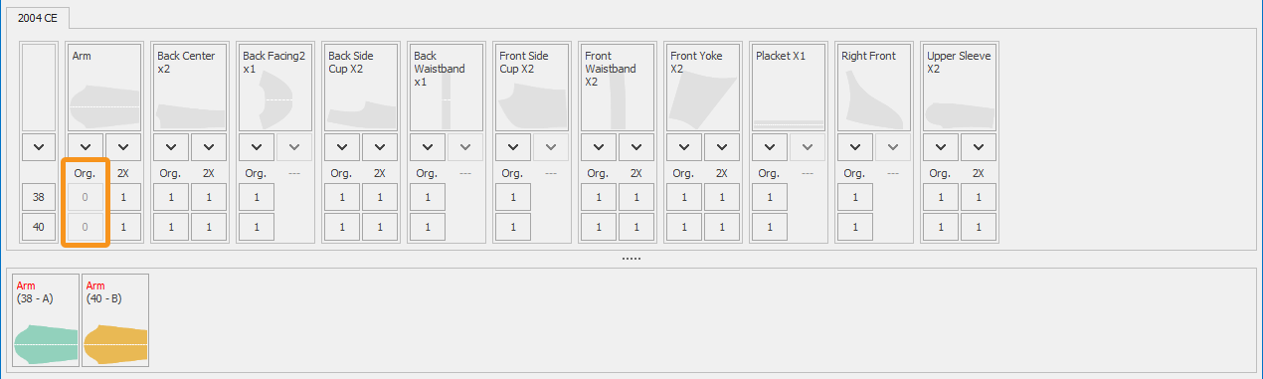Screen dimensions: 1263x379
Task: Expand the Org. dropdown under Arm
Action: [86, 147]
